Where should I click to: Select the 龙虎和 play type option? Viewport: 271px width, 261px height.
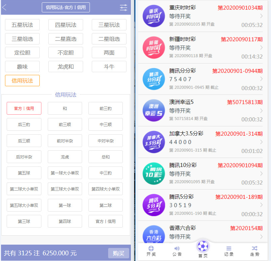(66, 67)
